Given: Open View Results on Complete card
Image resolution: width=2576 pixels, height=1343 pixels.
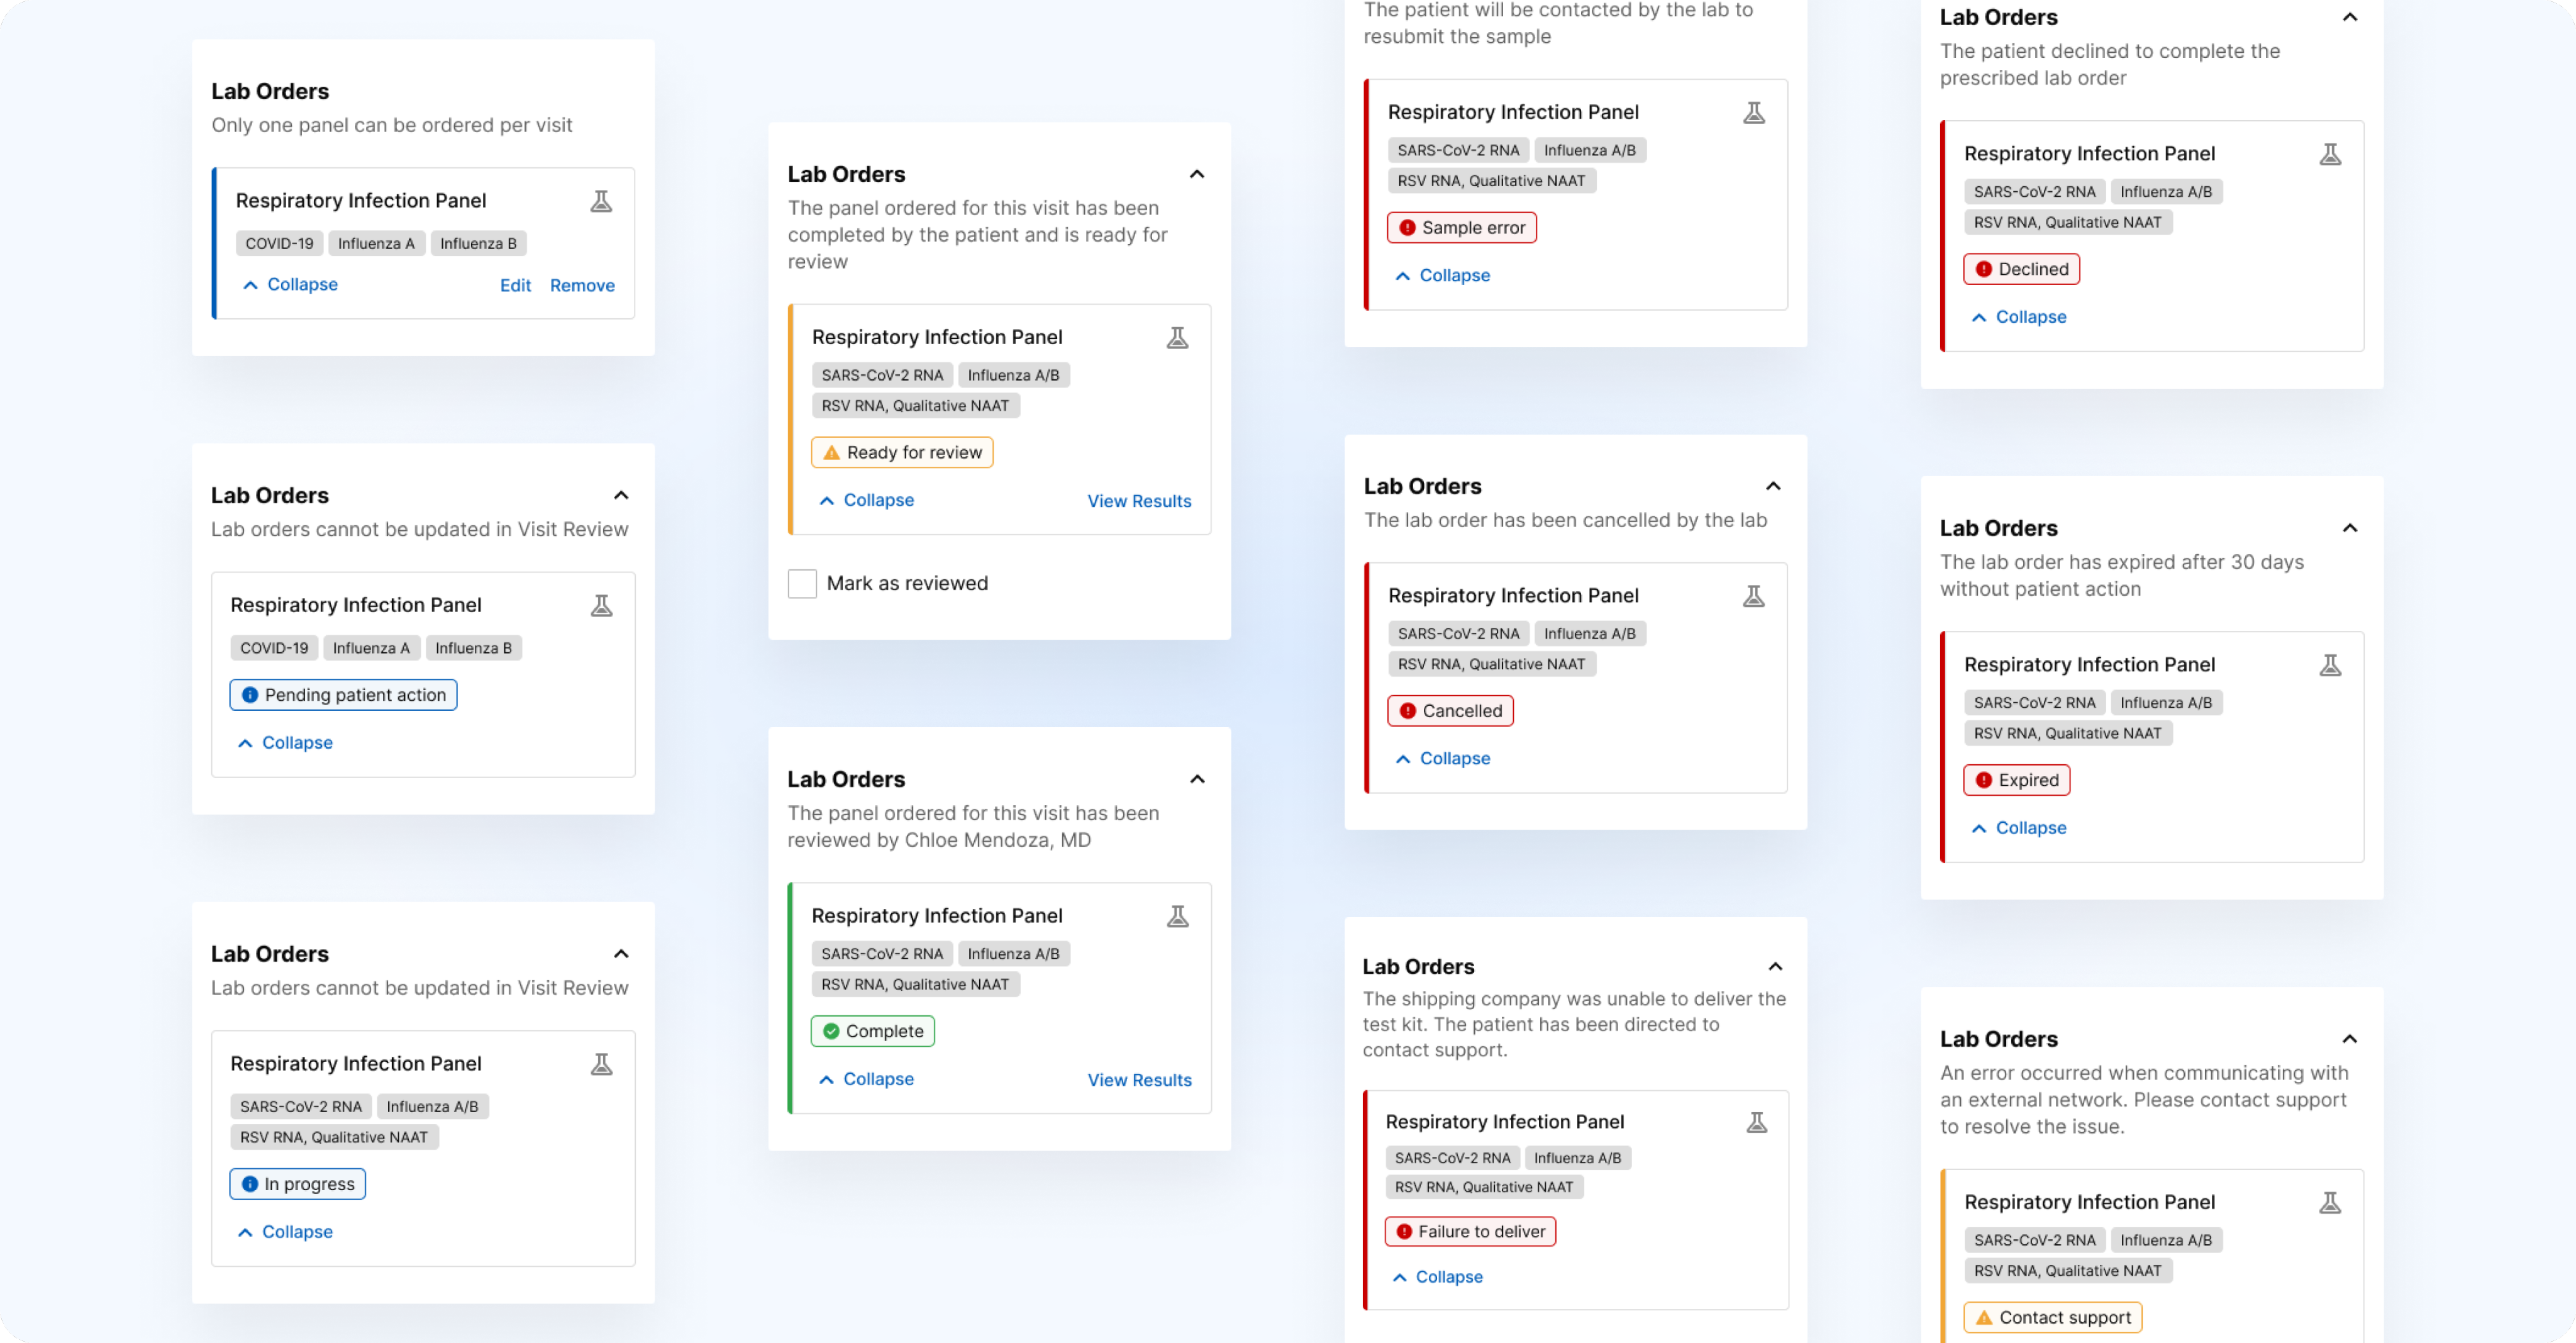Looking at the screenshot, I should pos(1139,1080).
